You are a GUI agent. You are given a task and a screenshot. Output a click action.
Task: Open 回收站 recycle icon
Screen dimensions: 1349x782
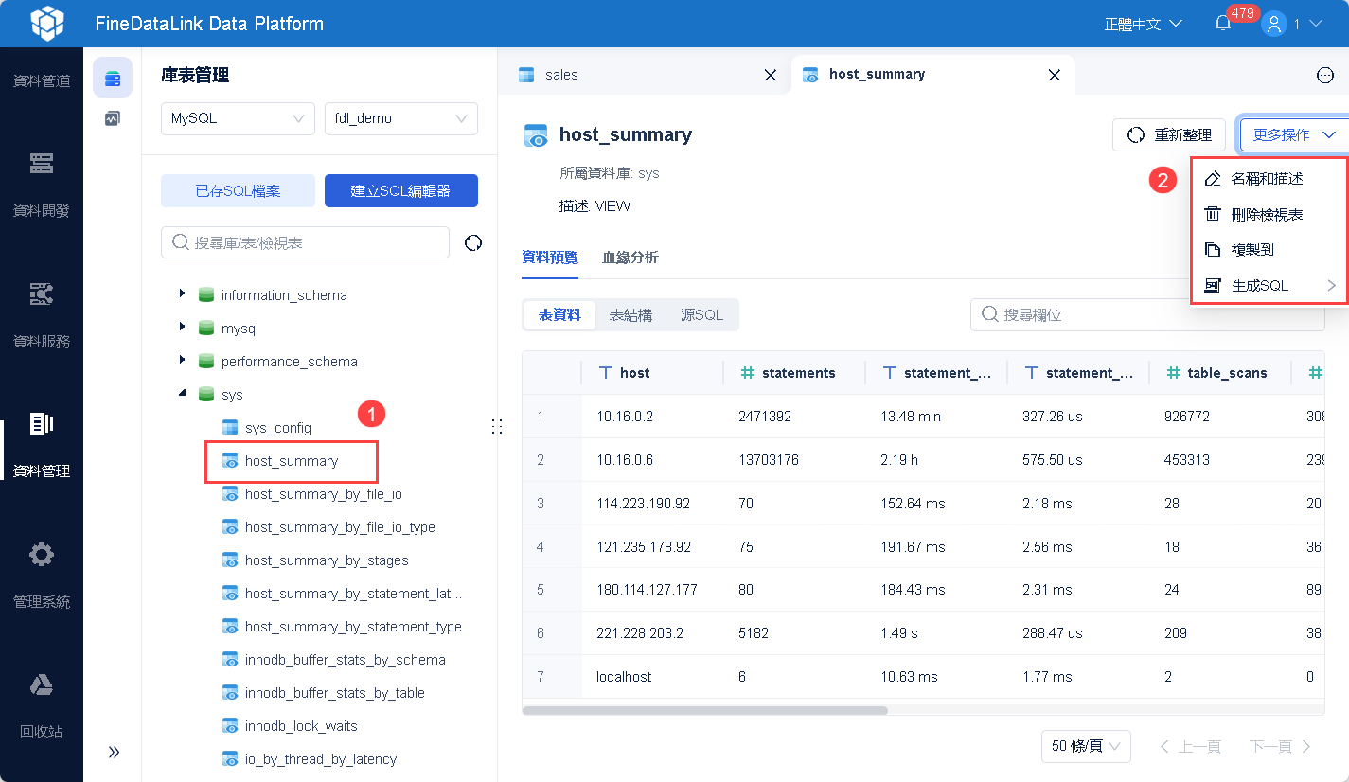click(42, 684)
